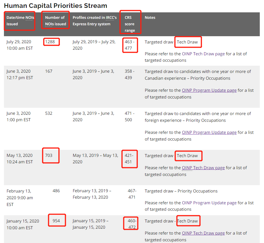Open OINP Tech Draw page link in January 15 row
This screenshot has height=243, width=264.
click(x=203, y=233)
